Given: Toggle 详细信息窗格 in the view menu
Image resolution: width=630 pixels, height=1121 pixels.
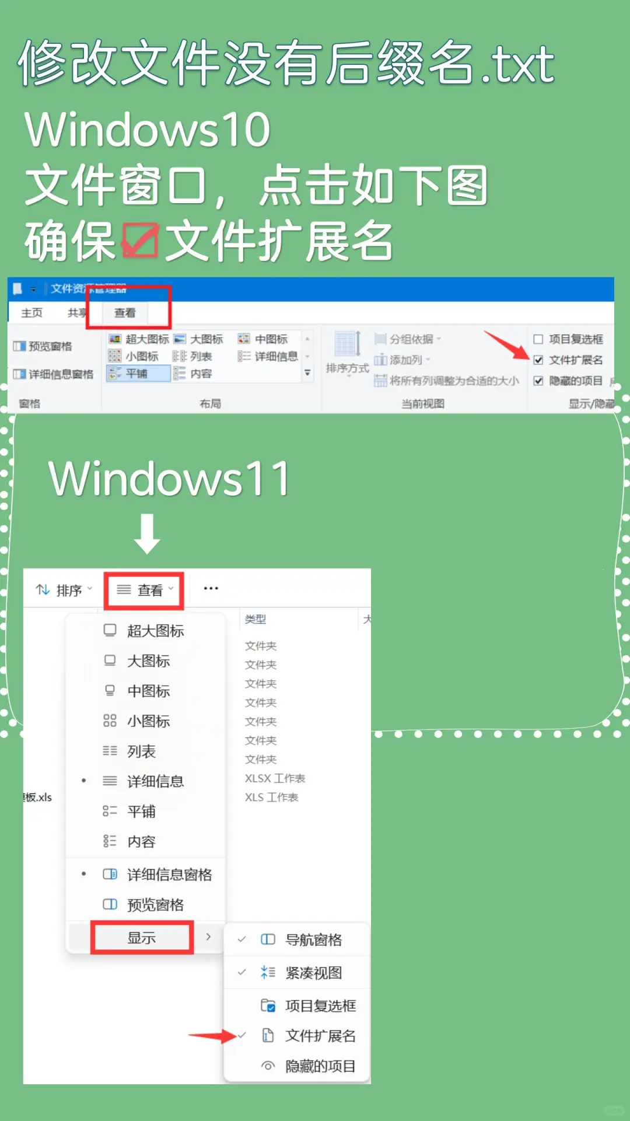Looking at the screenshot, I should (144, 874).
